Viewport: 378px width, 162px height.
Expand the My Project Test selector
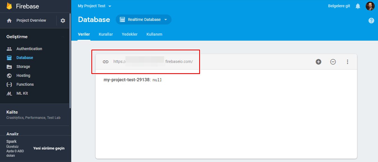pos(94,6)
